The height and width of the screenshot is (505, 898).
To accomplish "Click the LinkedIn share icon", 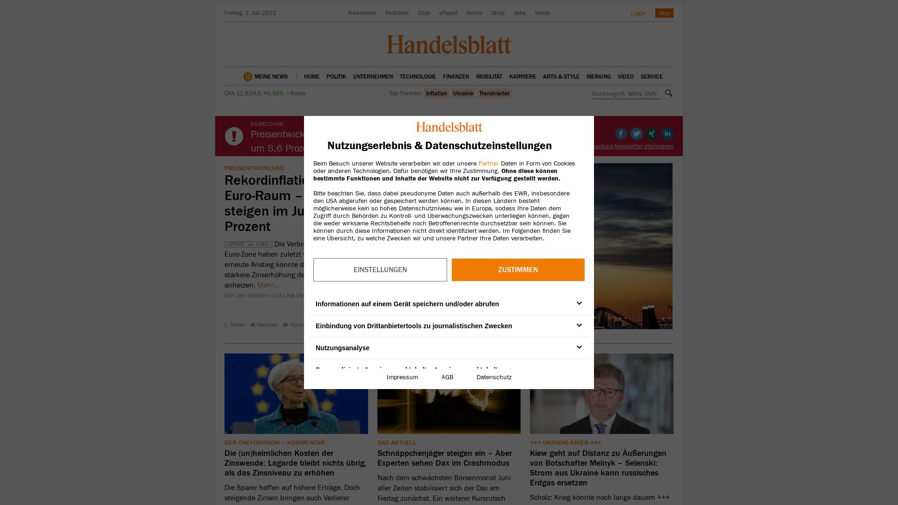I will point(666,133).
